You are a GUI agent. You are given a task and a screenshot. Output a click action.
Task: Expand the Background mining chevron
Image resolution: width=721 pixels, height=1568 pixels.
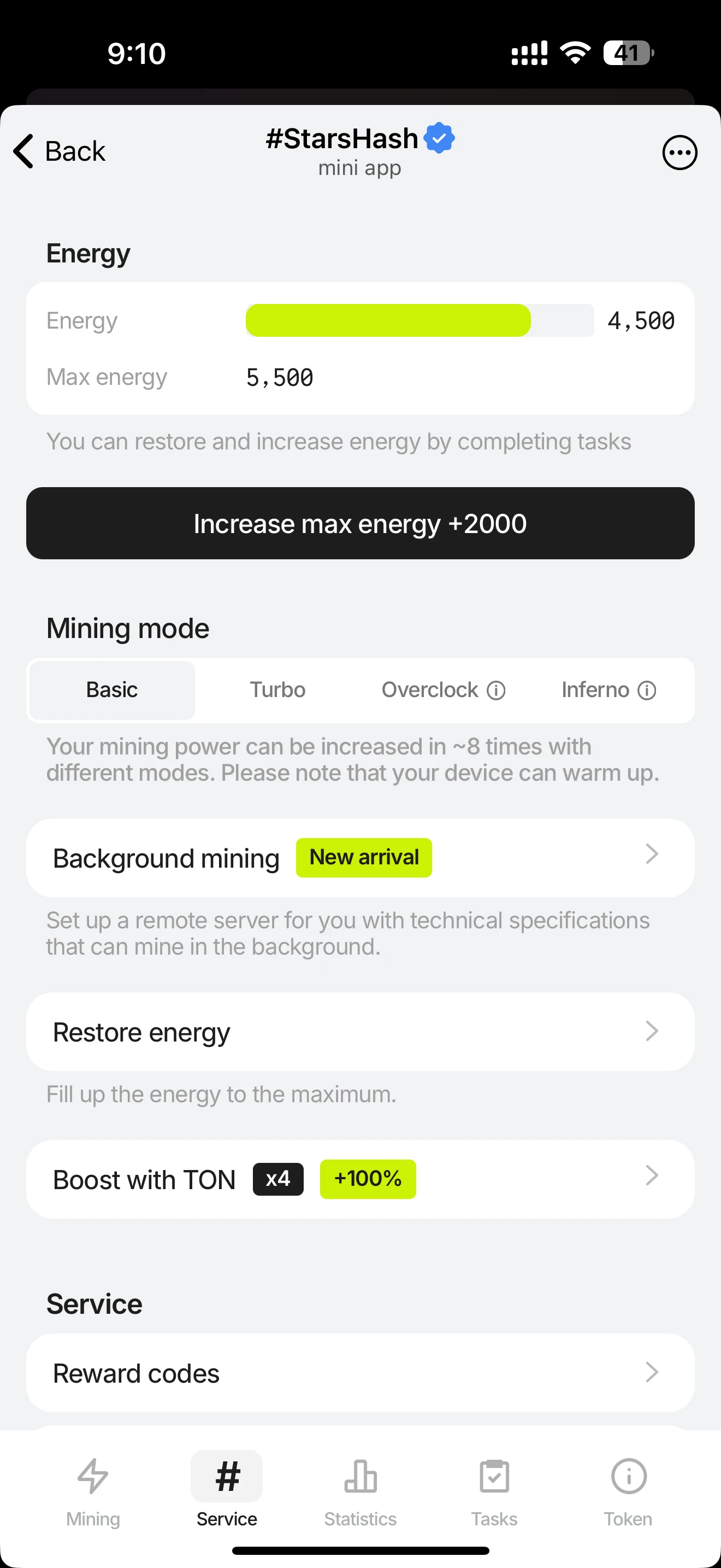(x=652, y=854)
